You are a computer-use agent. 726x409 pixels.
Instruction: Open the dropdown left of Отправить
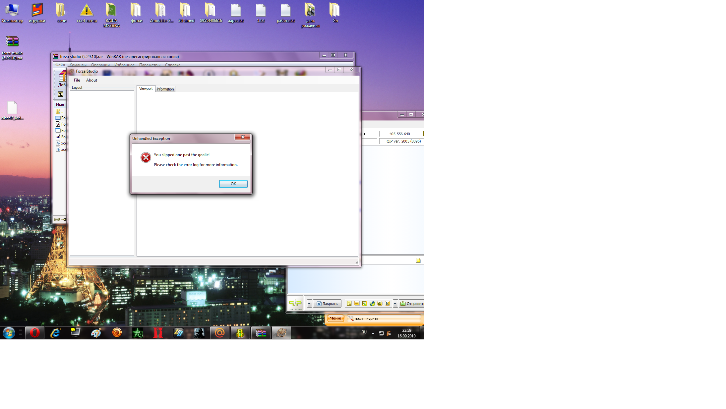pyautogui.click(x=395, y=304)
